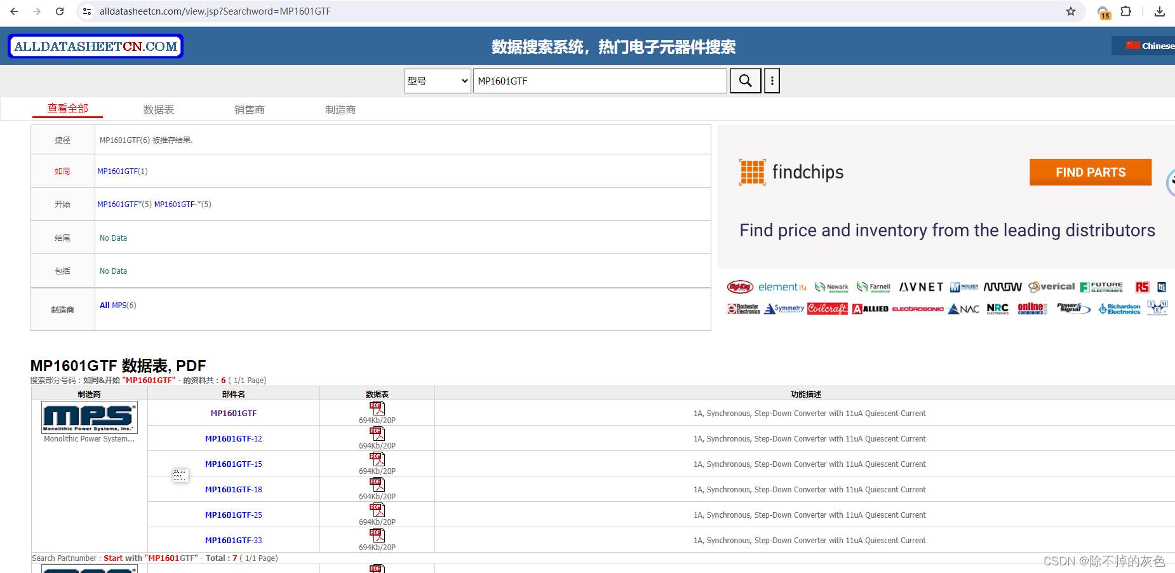Open the Extensions puzzle icon
Screen dimensions: 1175x573
tap(1126, 11)
